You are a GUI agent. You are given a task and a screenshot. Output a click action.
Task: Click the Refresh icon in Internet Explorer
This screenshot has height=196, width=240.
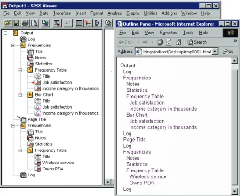coord(169,42)
